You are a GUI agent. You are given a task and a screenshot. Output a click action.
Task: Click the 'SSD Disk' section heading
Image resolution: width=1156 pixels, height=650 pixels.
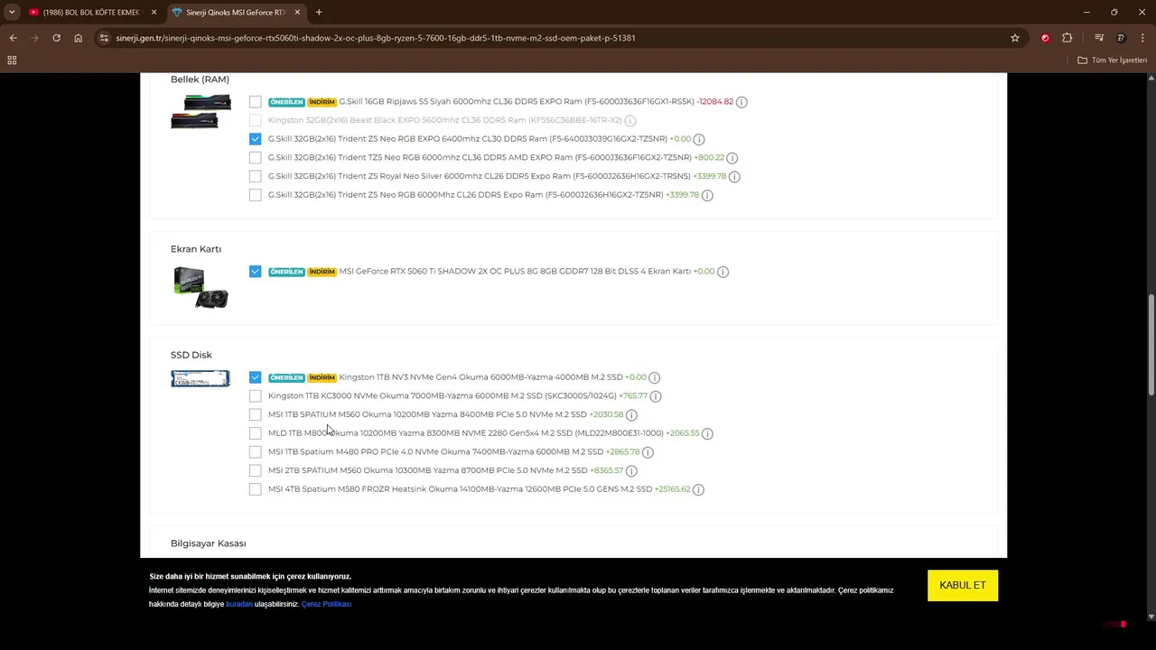(191, 355)
